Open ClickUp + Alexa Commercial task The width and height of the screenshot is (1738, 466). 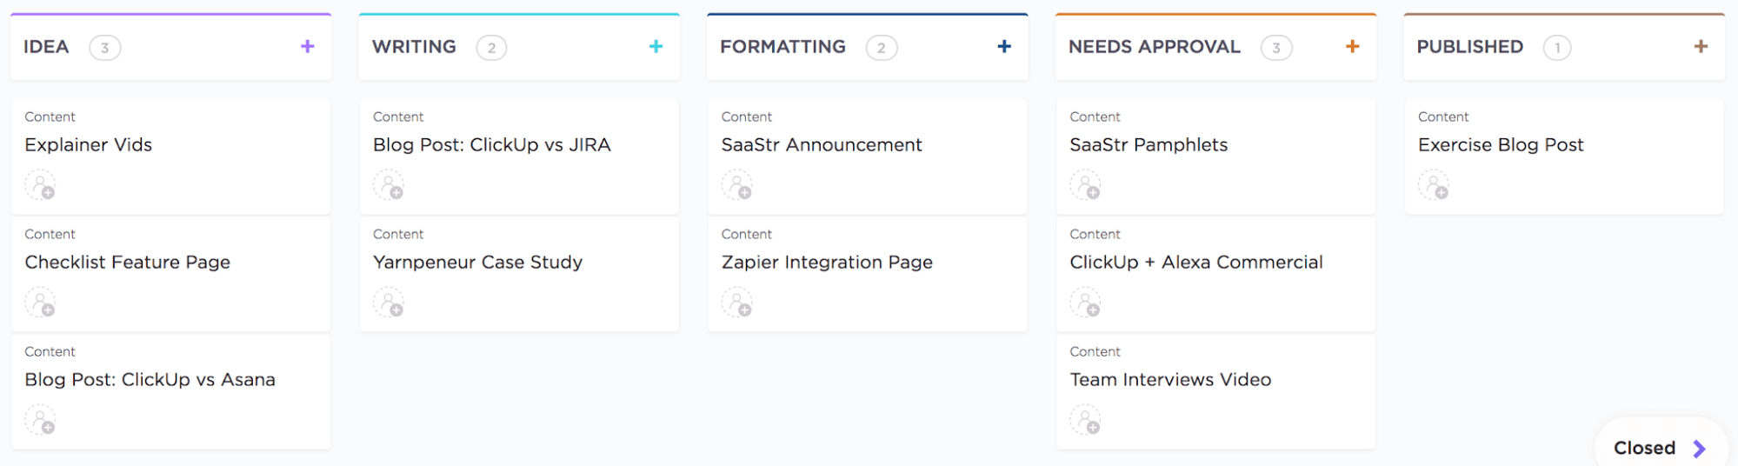[x=1195, y=263]
